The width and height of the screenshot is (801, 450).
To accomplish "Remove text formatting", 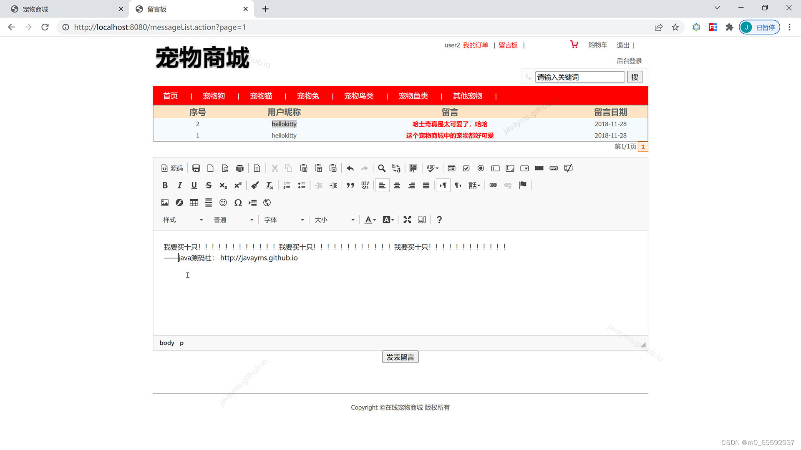I will pyautogui.click(x=270, y=185).
